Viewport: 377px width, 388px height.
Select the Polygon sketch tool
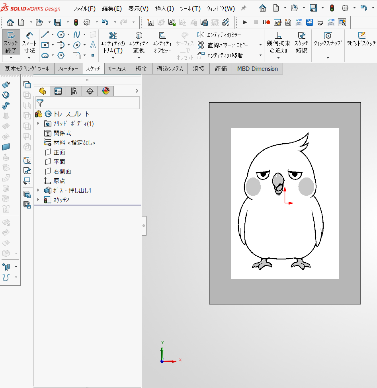coord(61,55)
